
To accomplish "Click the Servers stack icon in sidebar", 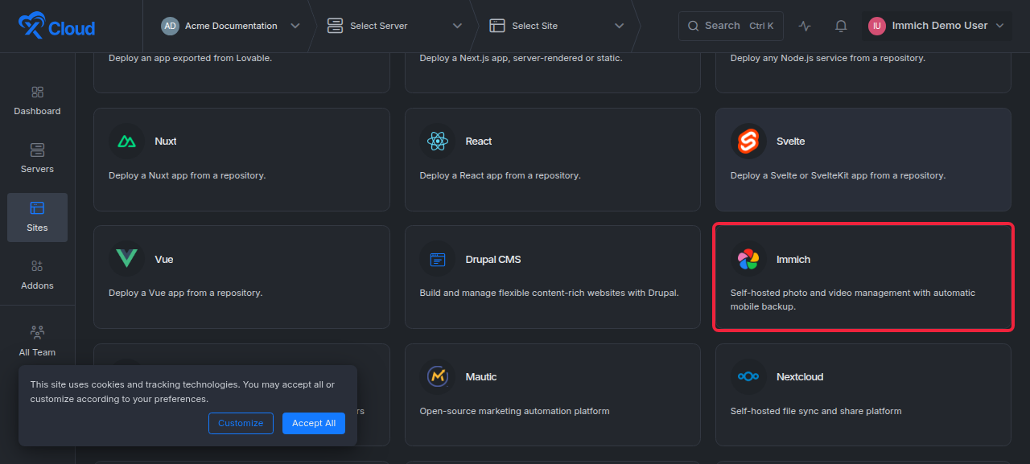I will coord(37,150).
